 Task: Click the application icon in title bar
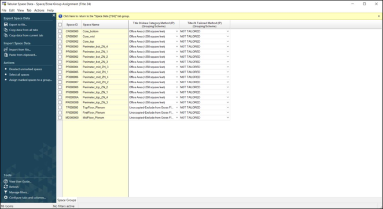tap(3, 3)
